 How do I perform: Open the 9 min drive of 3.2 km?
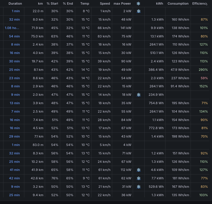15,187
